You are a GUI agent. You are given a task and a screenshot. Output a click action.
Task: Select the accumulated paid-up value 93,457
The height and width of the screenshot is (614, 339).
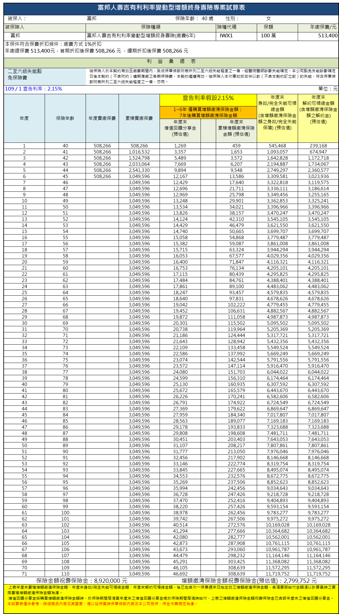[236, 293]
